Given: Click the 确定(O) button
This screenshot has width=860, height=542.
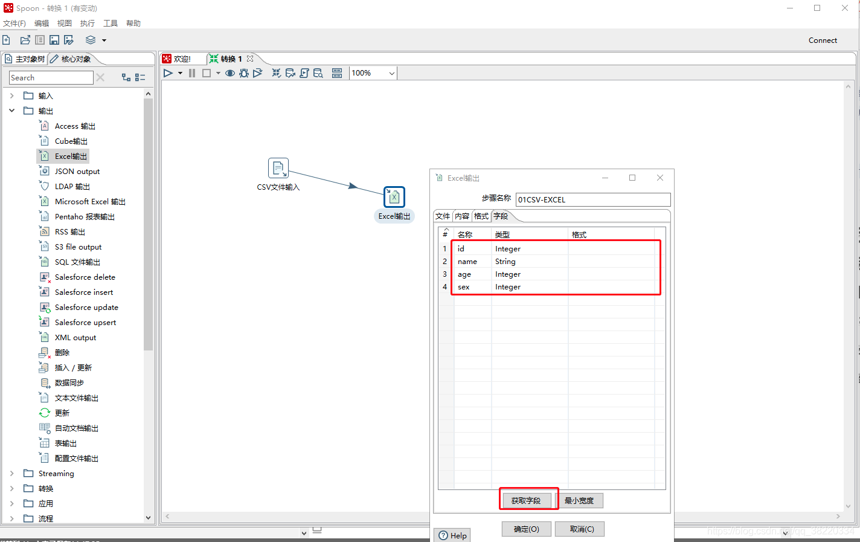Looking at the screenshot, I should [x=527, y=529].
